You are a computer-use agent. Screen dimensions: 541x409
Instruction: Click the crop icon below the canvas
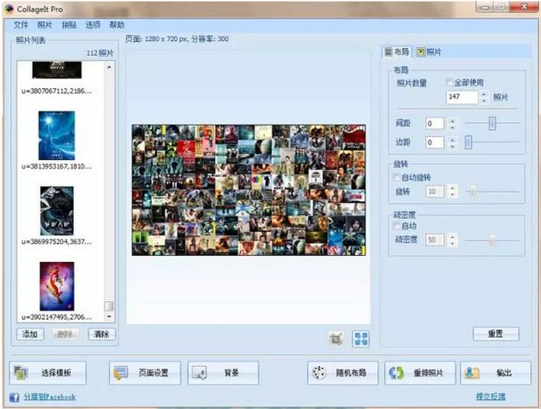(x=335, y=339)
